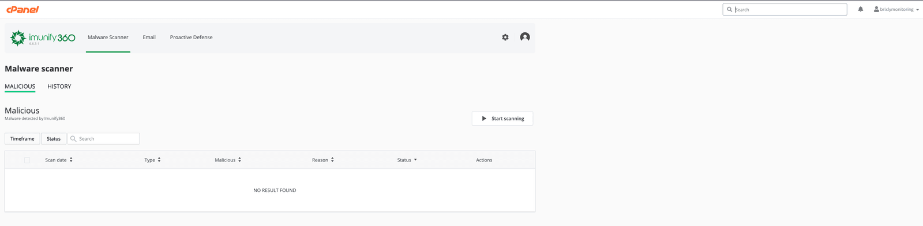Sort by the Malicious column
Image resolution: width=923 pixels, height=226 pixels.
228,160
